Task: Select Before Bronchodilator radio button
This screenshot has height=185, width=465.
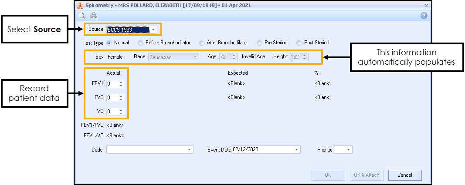Action: tap(140, 43)
